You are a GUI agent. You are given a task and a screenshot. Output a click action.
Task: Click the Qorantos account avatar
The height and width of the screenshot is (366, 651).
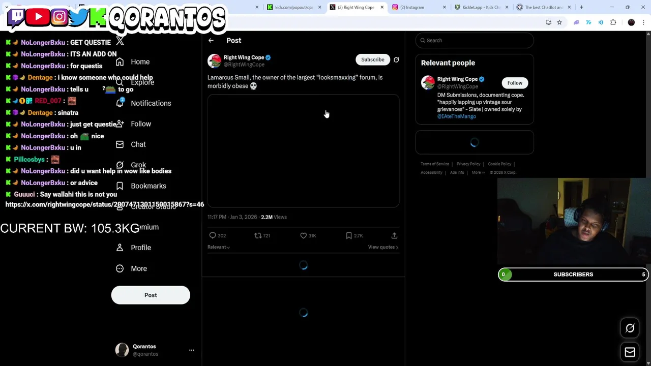(x=122, y=350)
